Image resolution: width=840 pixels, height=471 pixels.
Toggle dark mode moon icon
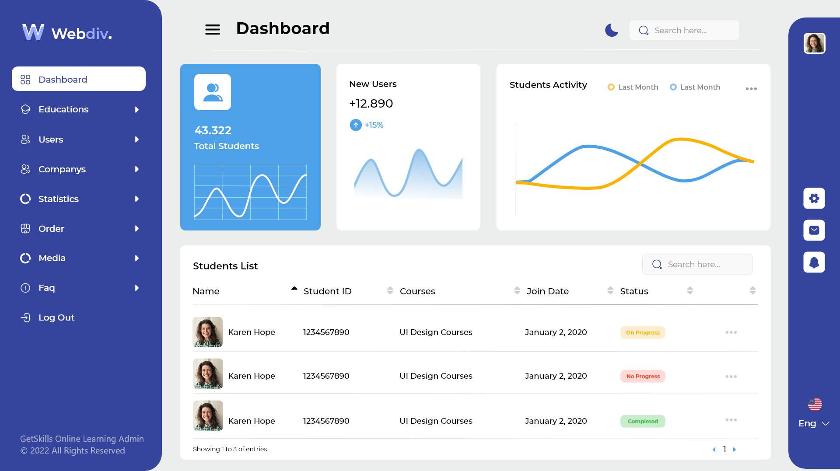[x=612, y=30]
